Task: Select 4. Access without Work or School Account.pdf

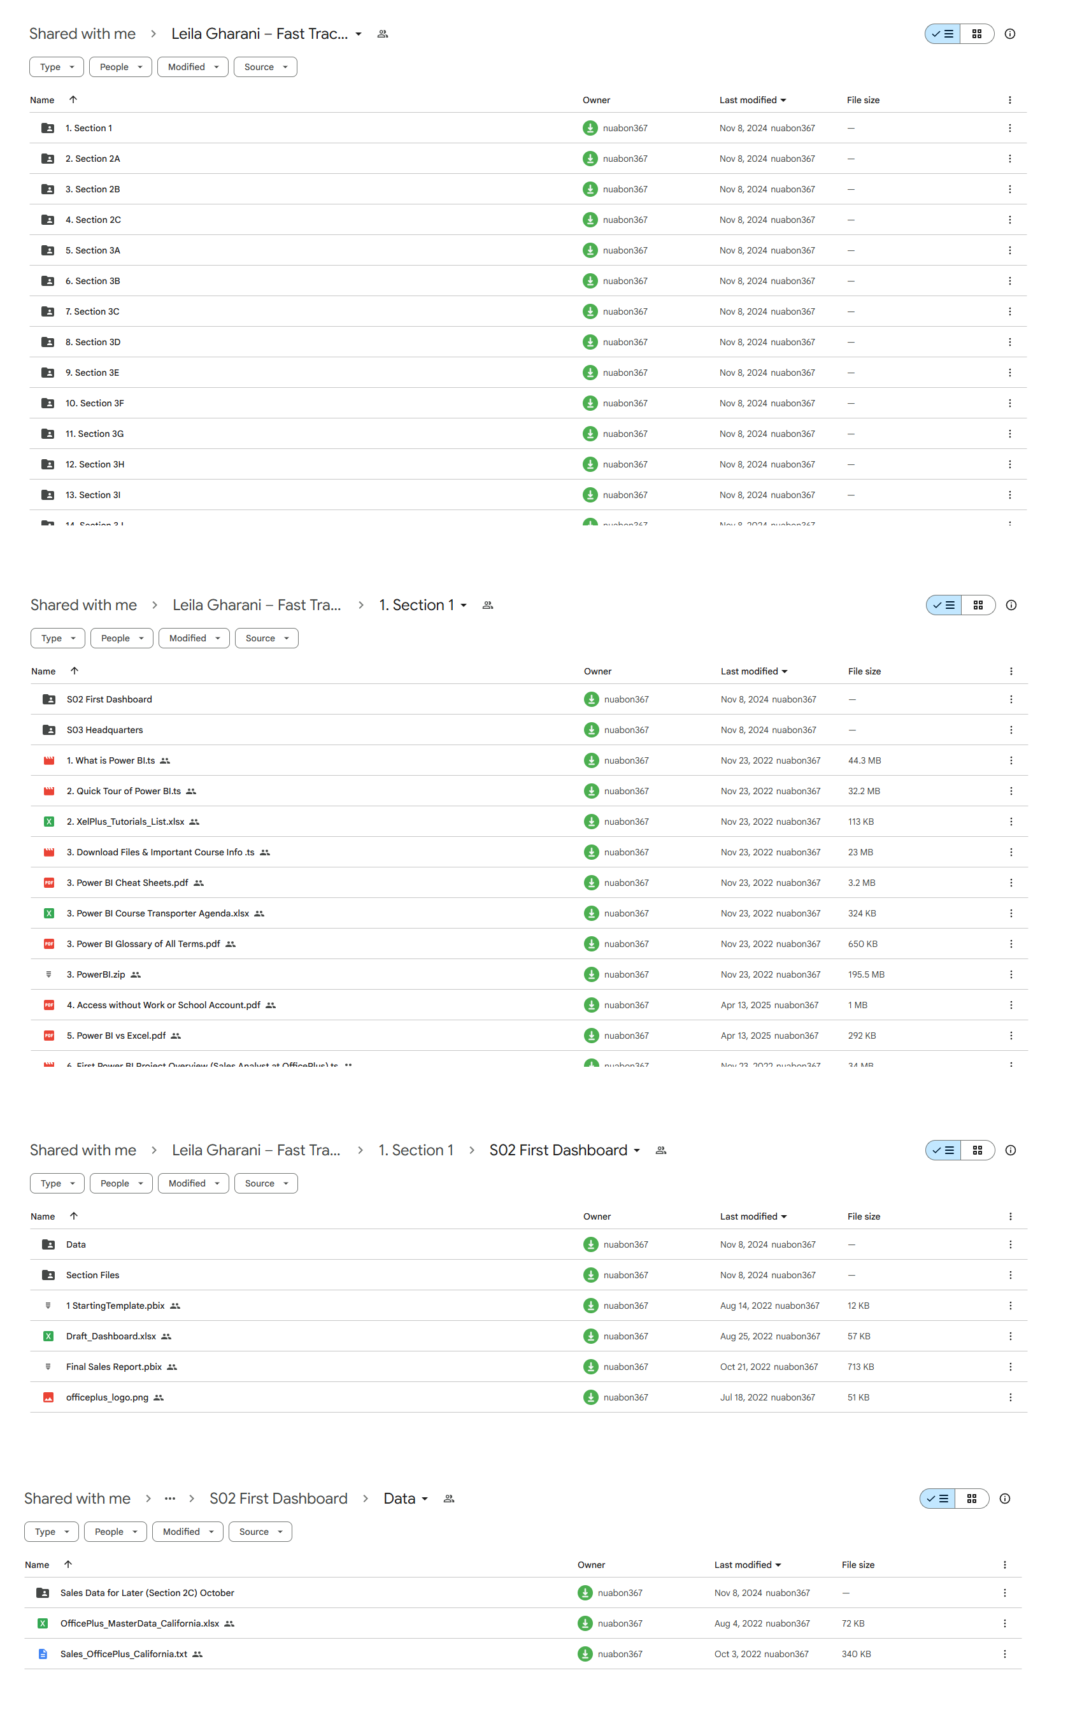Action: tap(529, 1006)
